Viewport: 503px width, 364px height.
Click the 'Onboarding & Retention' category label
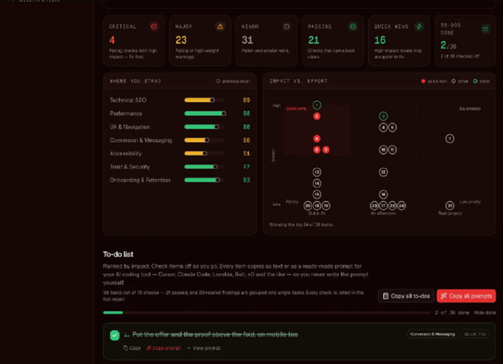coord(140,180)
